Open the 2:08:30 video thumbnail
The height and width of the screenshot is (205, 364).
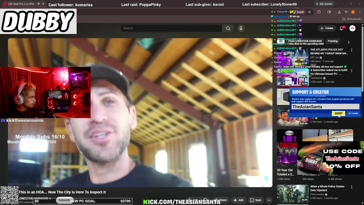click(x=293, y=117)
